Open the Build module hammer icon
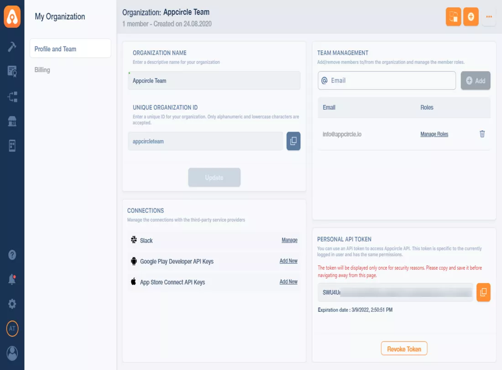Viewport: 502px width, 370px height. pyautogui.click(x=12, y=47)
